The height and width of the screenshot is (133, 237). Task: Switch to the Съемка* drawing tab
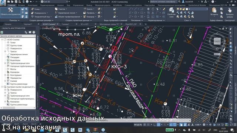[x=65, y=24]
